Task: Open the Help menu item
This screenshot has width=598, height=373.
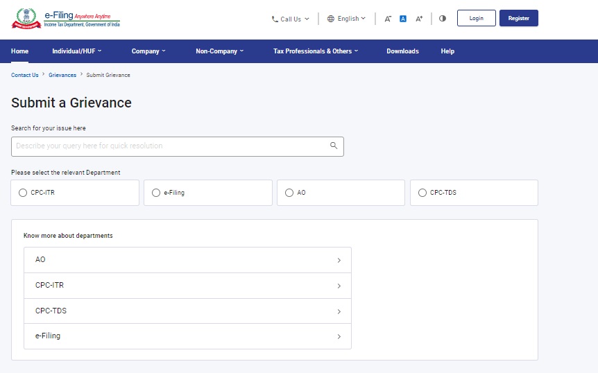Action: click(x=447, y=51)
